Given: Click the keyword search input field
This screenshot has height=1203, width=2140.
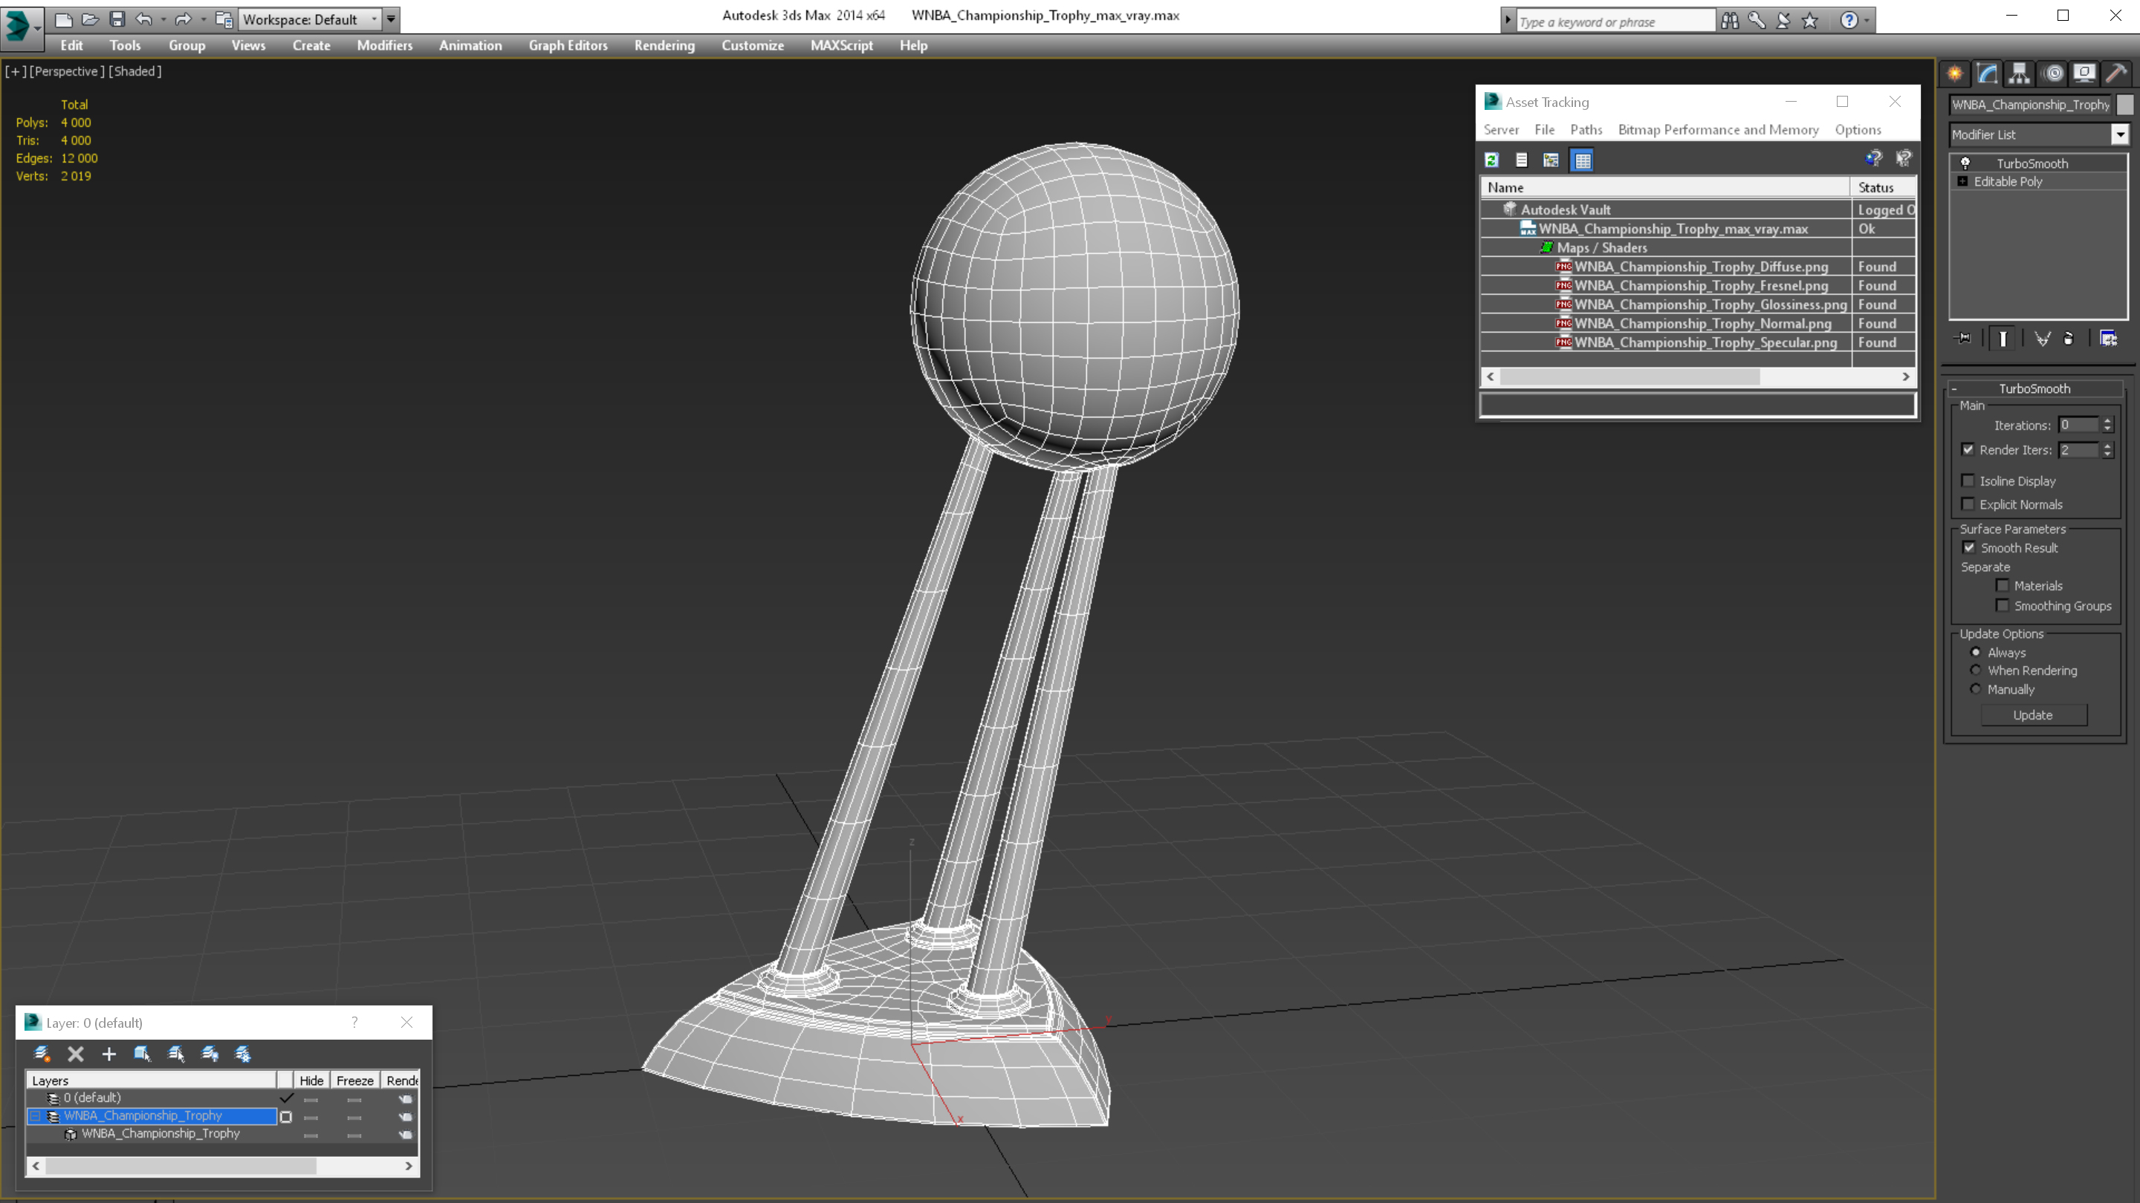Looking at the screenshot, I should click(x=1616, y=22).
